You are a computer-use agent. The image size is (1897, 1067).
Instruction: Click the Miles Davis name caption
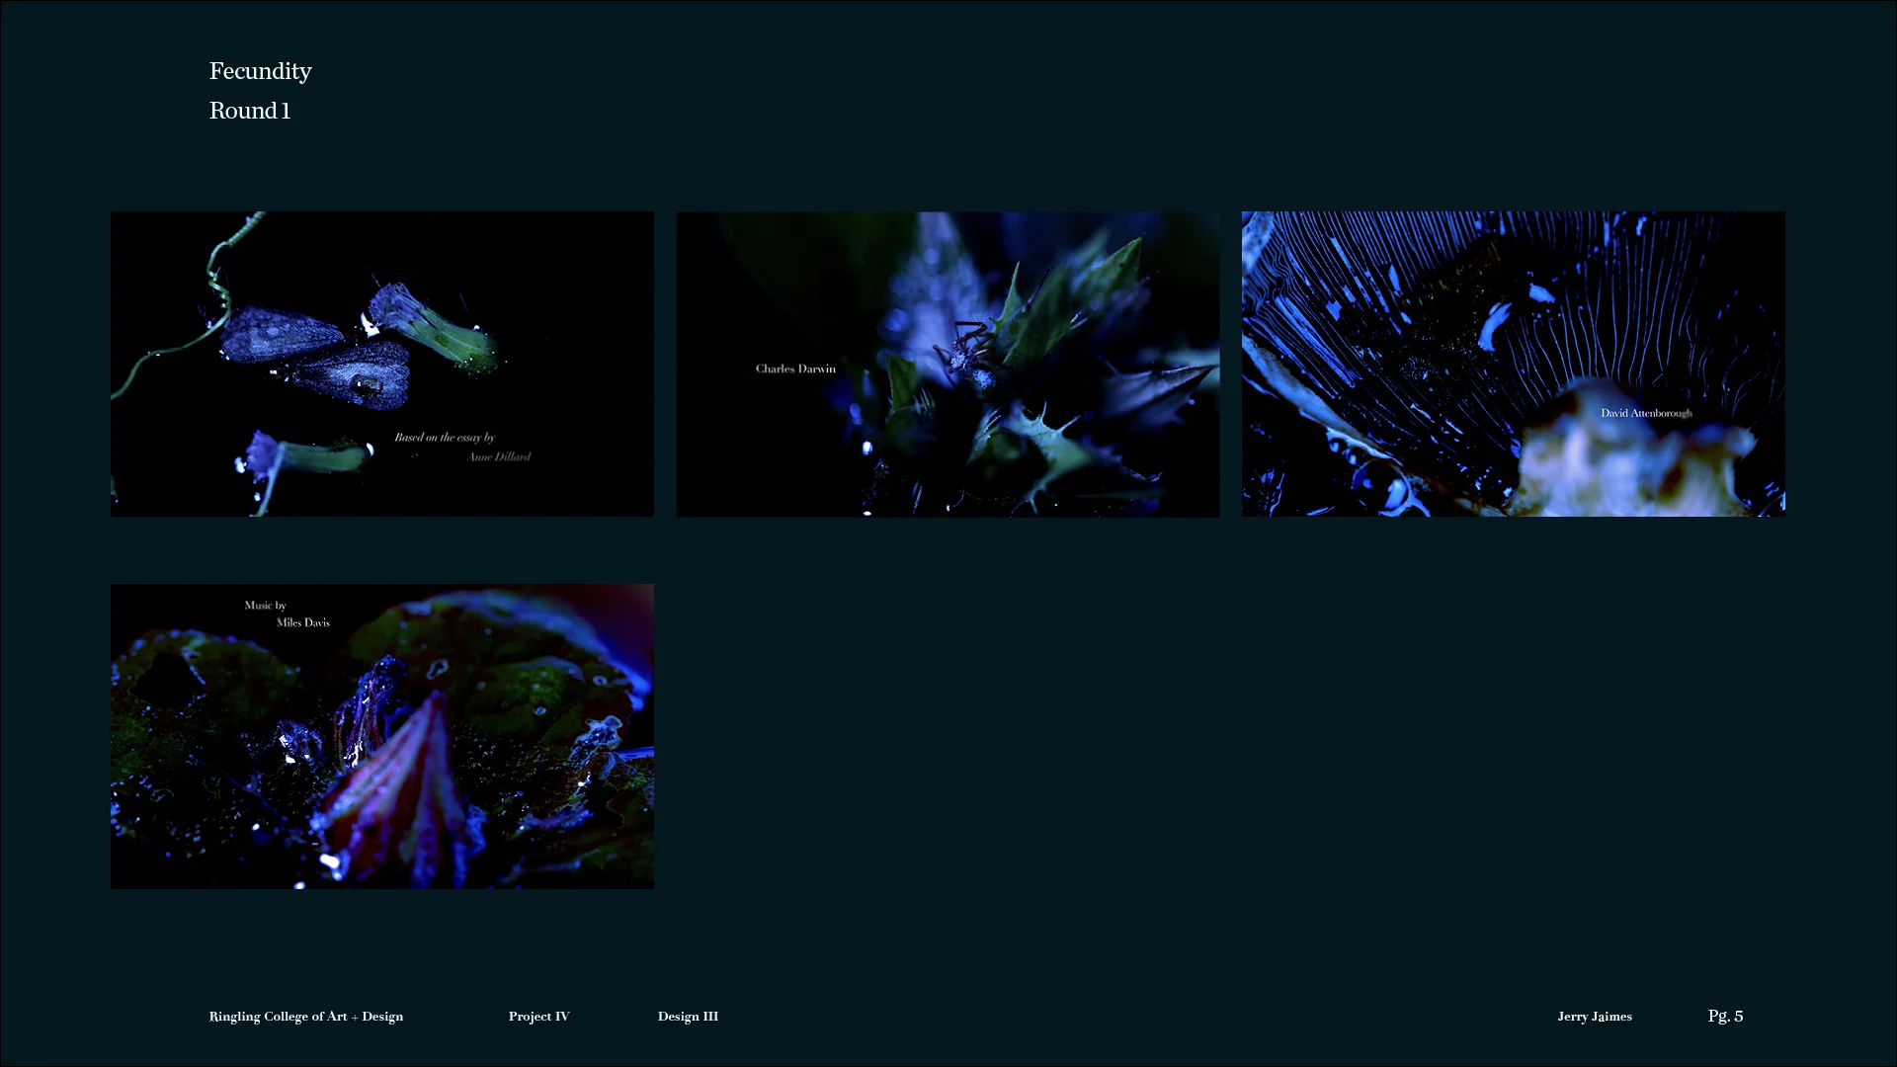click(x=302, y=622)
